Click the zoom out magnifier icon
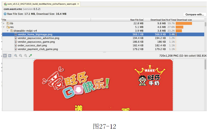Viewport: 209px width, 131px height. [x=20, y=56]
